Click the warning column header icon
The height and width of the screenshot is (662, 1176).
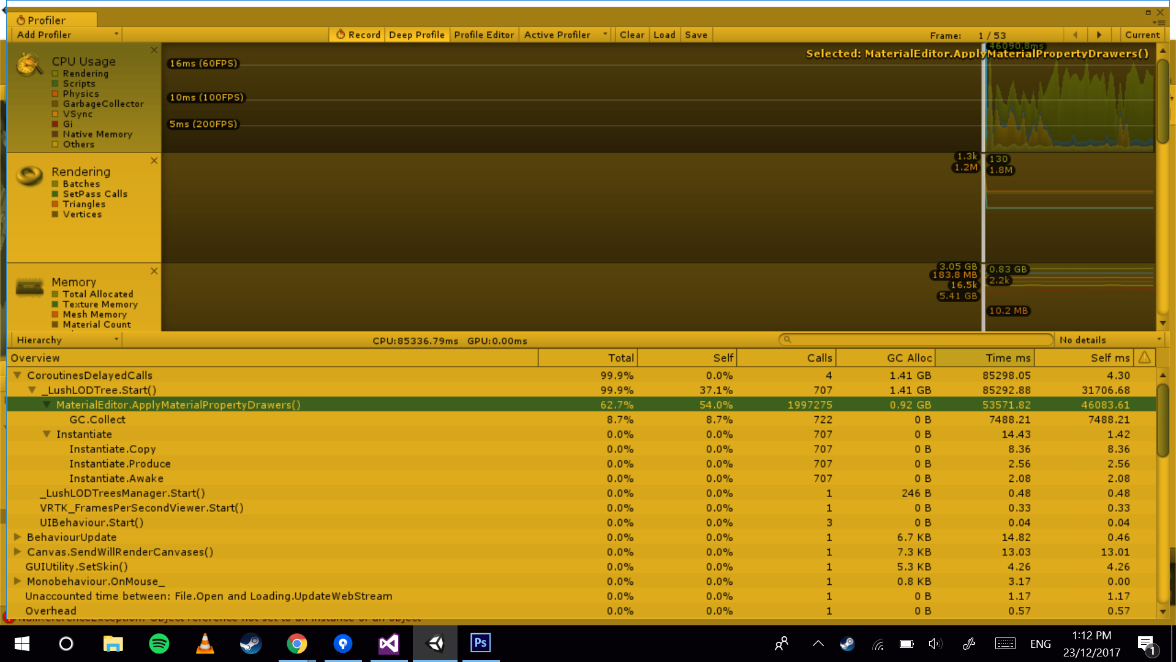tap(1145, 357)
